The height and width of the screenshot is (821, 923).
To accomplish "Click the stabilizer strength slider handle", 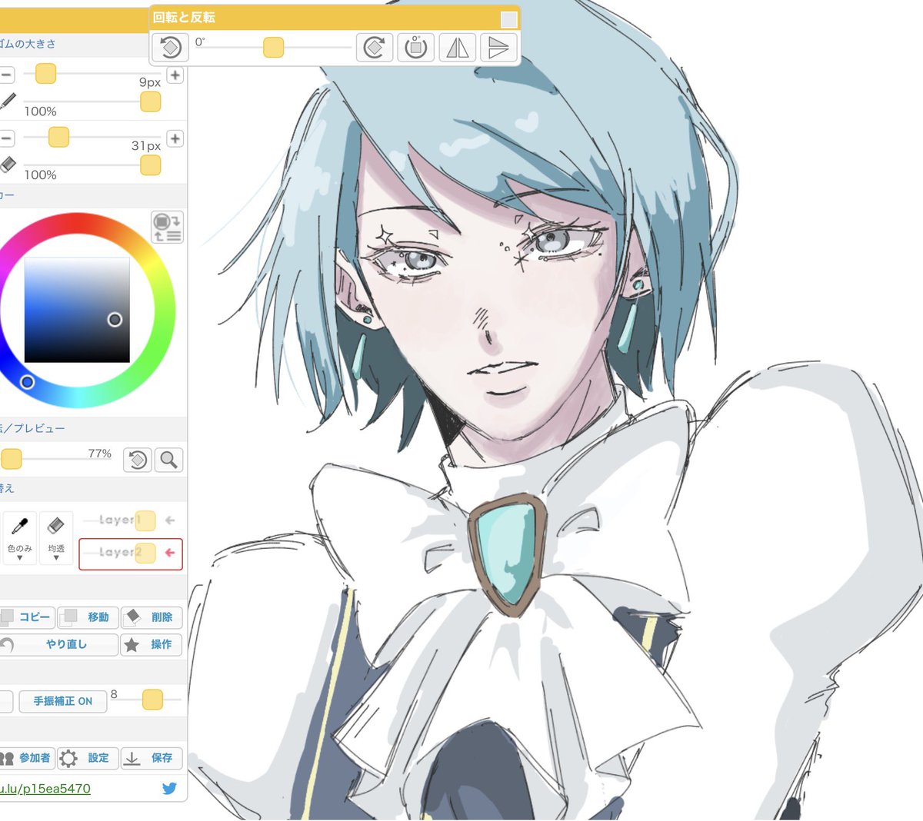I will pos(153,700).
